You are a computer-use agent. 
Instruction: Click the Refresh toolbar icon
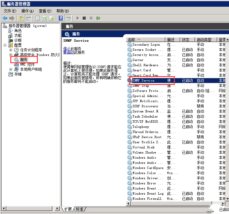tap(45, 18)
